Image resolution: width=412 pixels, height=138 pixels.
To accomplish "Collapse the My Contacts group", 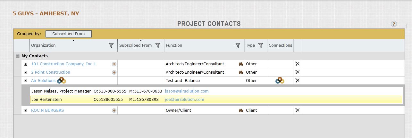I will pyautogui.click(x=18, y=56).
